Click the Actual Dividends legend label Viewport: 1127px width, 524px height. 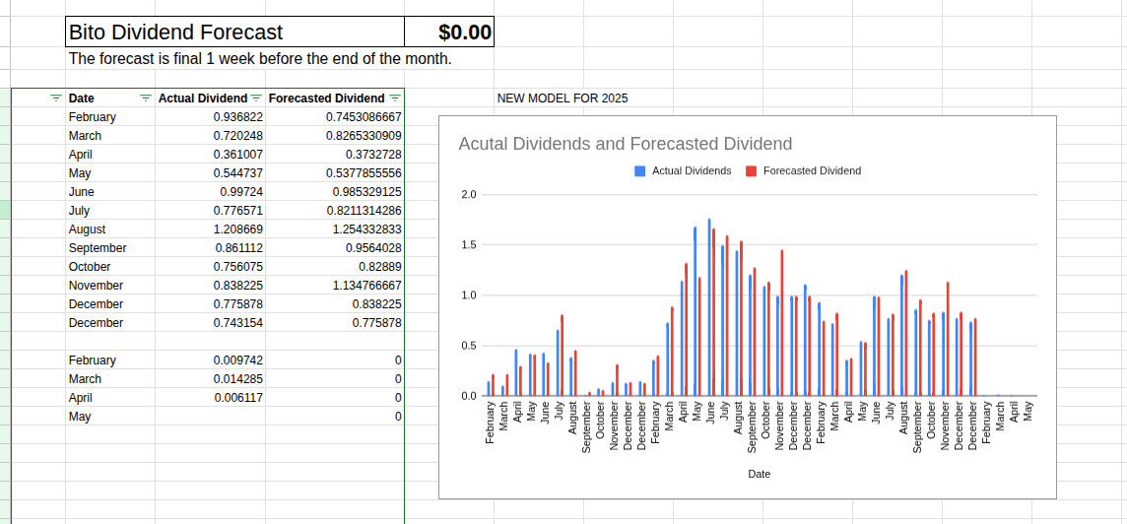[x=692, y=171]
